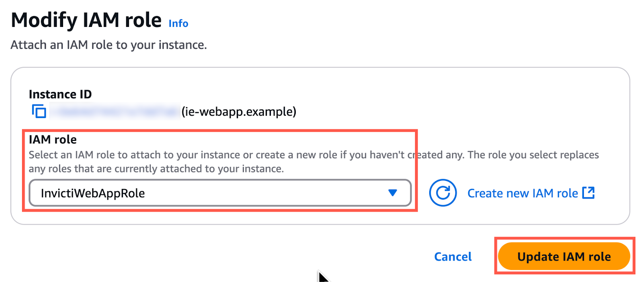Click the external link icon beside Create new IAM role
Screen dimensions: 643x282
click(x=588, y=193)
